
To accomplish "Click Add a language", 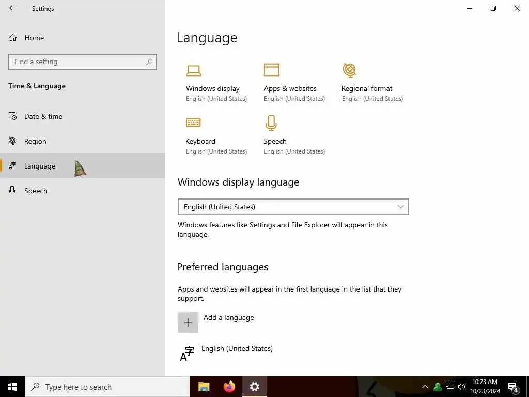I will (x=229, y=317).
